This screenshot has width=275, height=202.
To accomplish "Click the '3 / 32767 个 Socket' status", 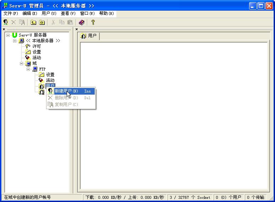I will [190, 197].
